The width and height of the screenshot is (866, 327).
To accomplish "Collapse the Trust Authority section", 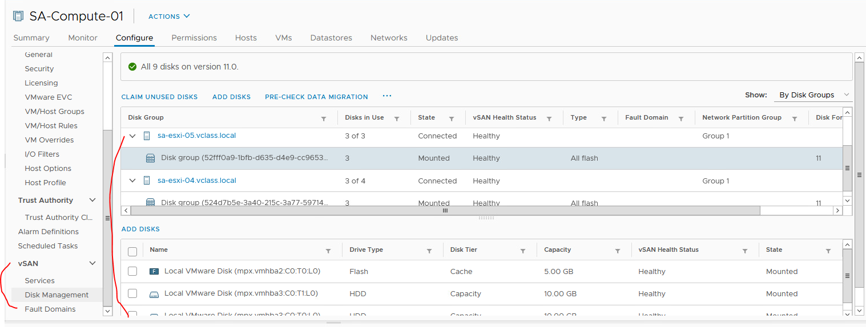I will [x=92, y=201].
